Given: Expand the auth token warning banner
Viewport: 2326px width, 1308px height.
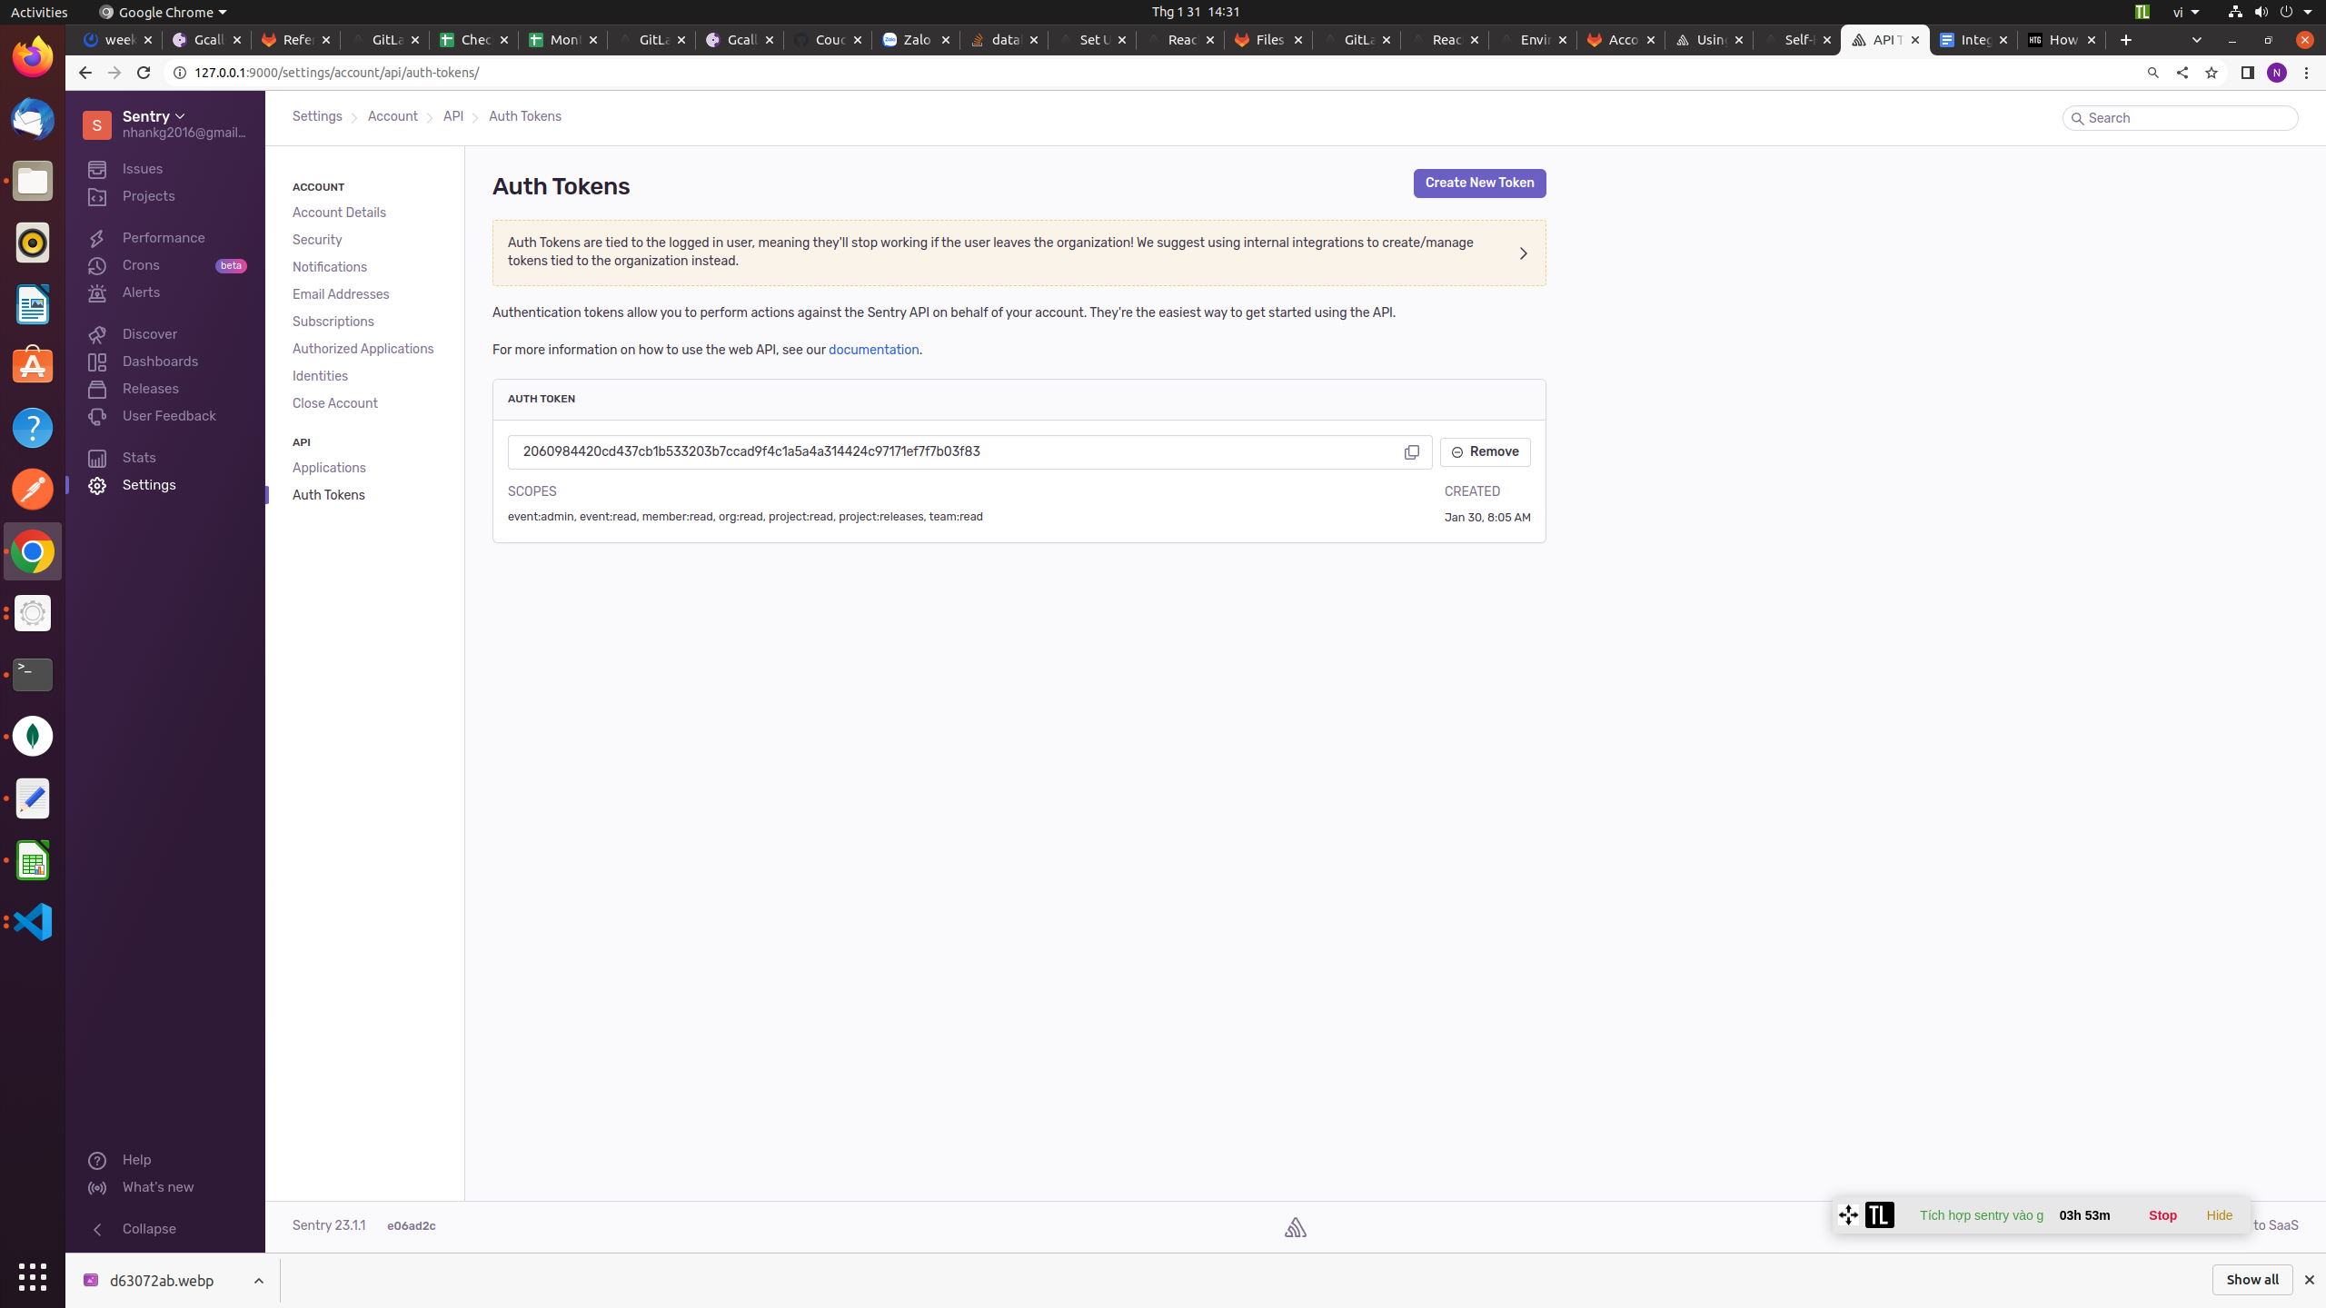Looking at the screenshot, I should [x=1523, y=253].
